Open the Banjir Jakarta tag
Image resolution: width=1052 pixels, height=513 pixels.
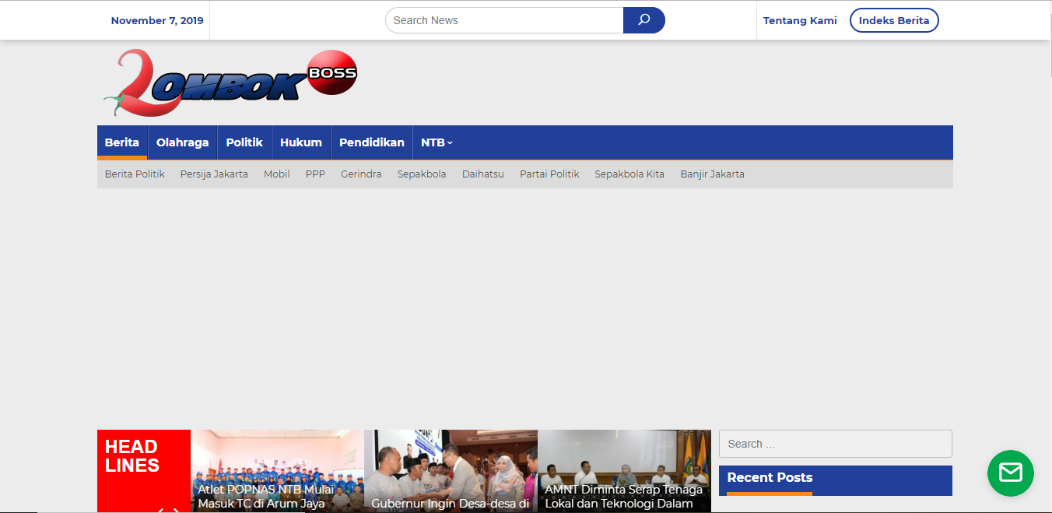click(712, 174)
